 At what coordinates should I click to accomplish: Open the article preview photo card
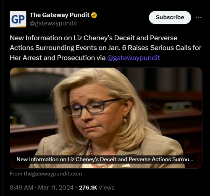coord(106,118)
